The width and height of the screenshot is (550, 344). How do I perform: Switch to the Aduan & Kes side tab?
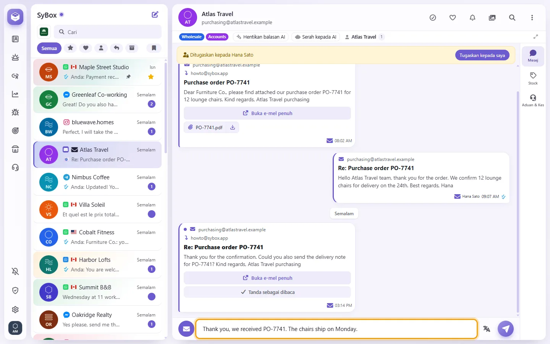click(533, 100)
